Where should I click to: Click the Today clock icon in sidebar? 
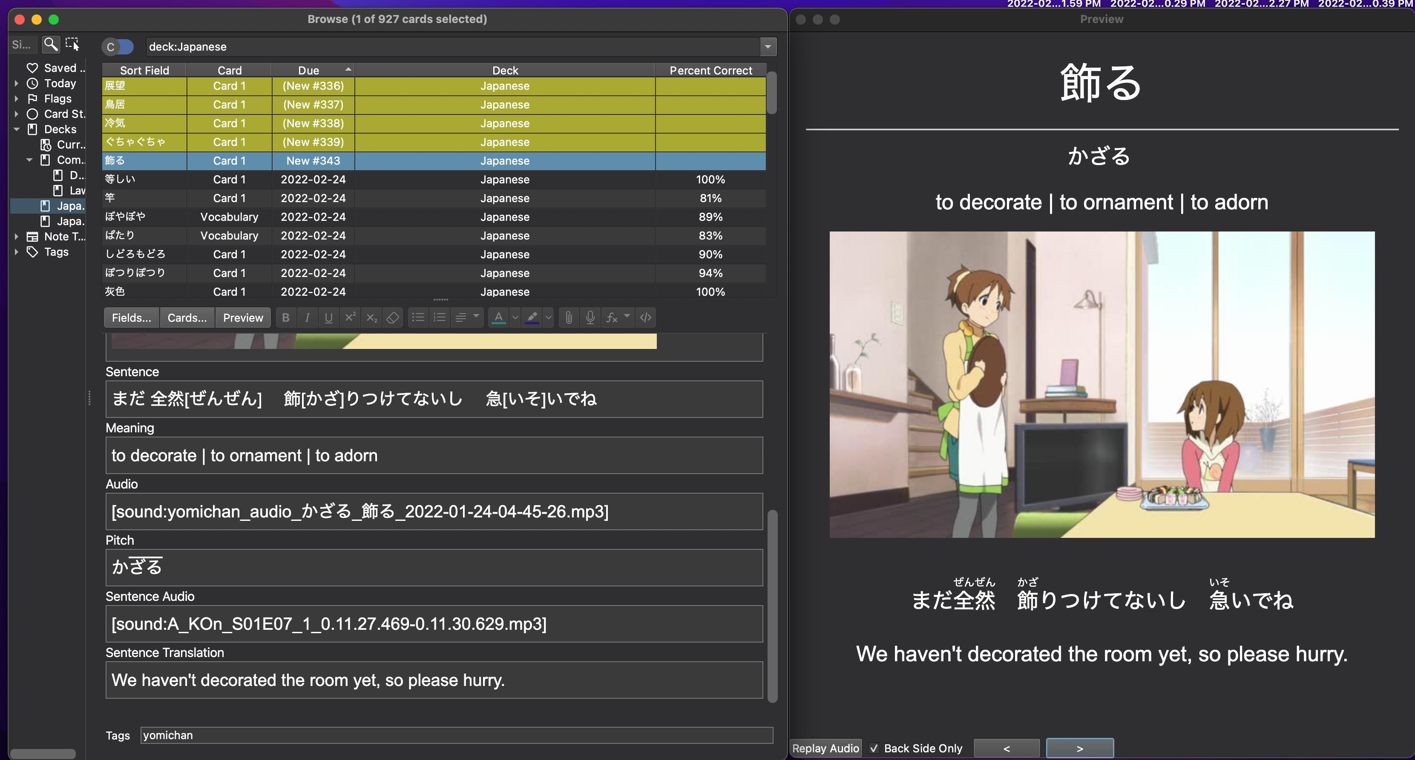click(32, 83)
